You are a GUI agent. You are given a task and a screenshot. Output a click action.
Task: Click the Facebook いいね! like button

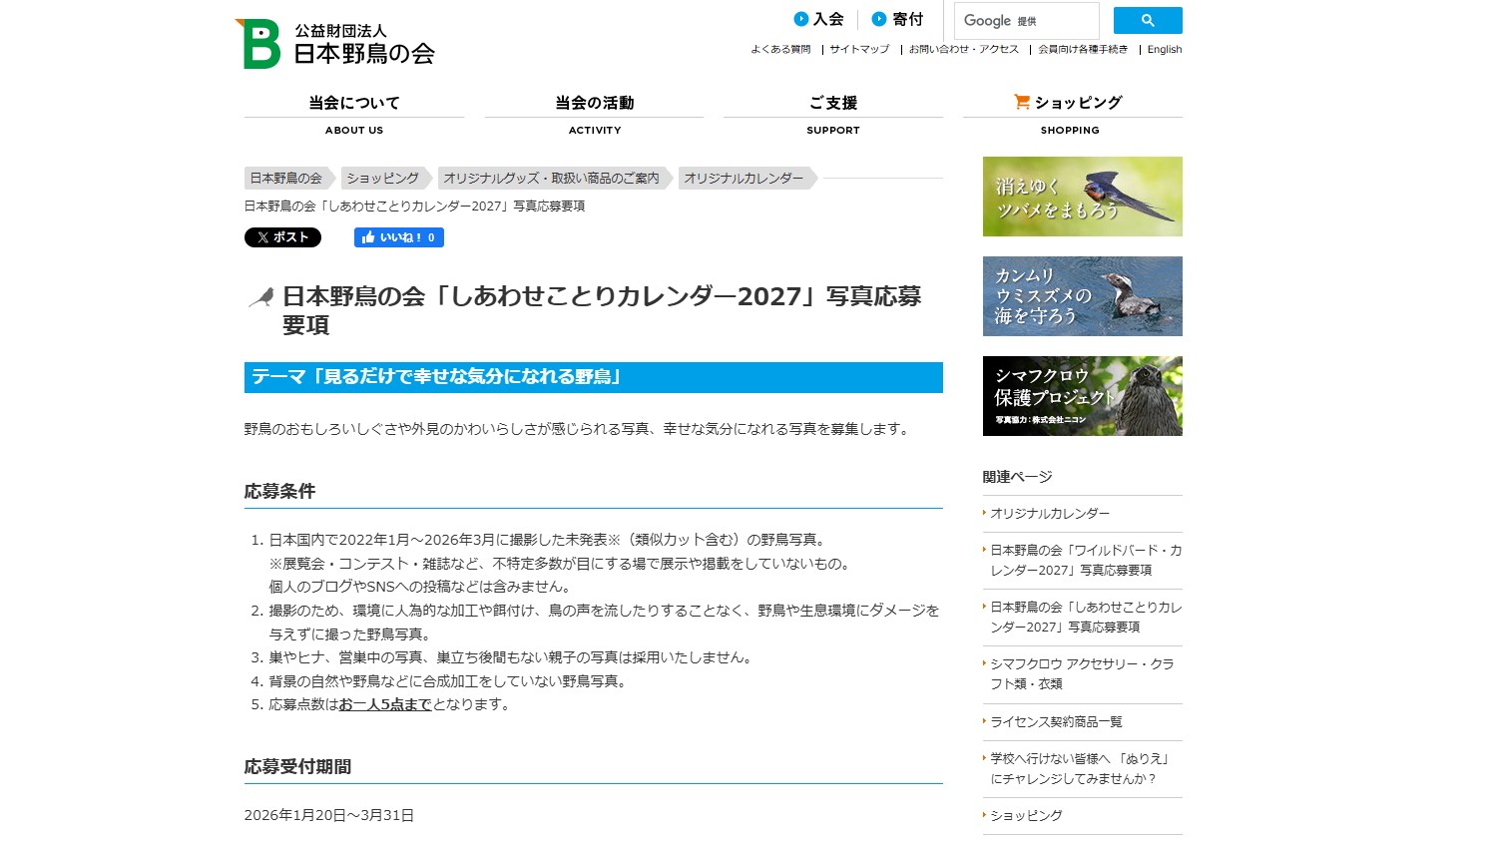pyautogui.click(x=398, y=237)
